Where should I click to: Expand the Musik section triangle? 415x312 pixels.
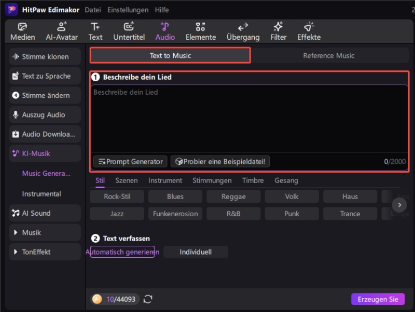[x=16, y=232]
